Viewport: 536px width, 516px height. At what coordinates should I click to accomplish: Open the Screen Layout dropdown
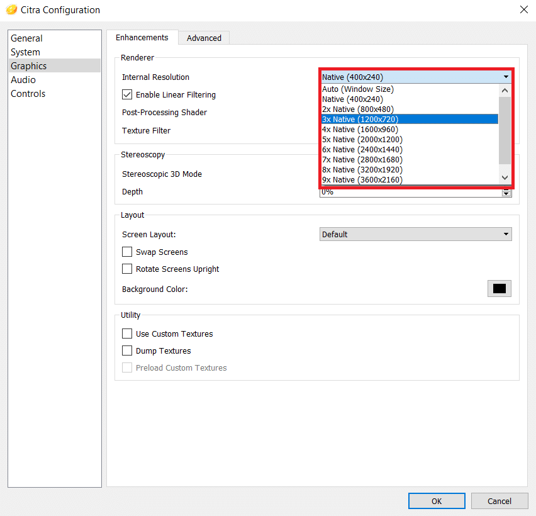pos(415,235)
